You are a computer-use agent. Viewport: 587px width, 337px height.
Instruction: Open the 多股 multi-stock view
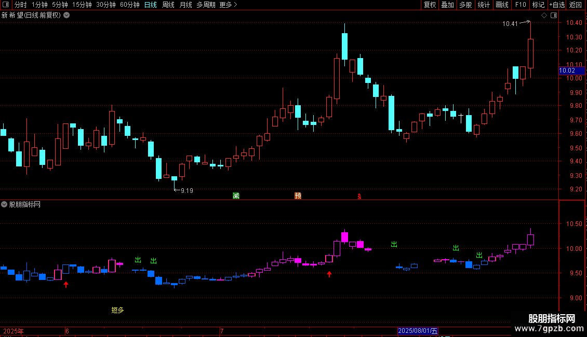point(465,5)
